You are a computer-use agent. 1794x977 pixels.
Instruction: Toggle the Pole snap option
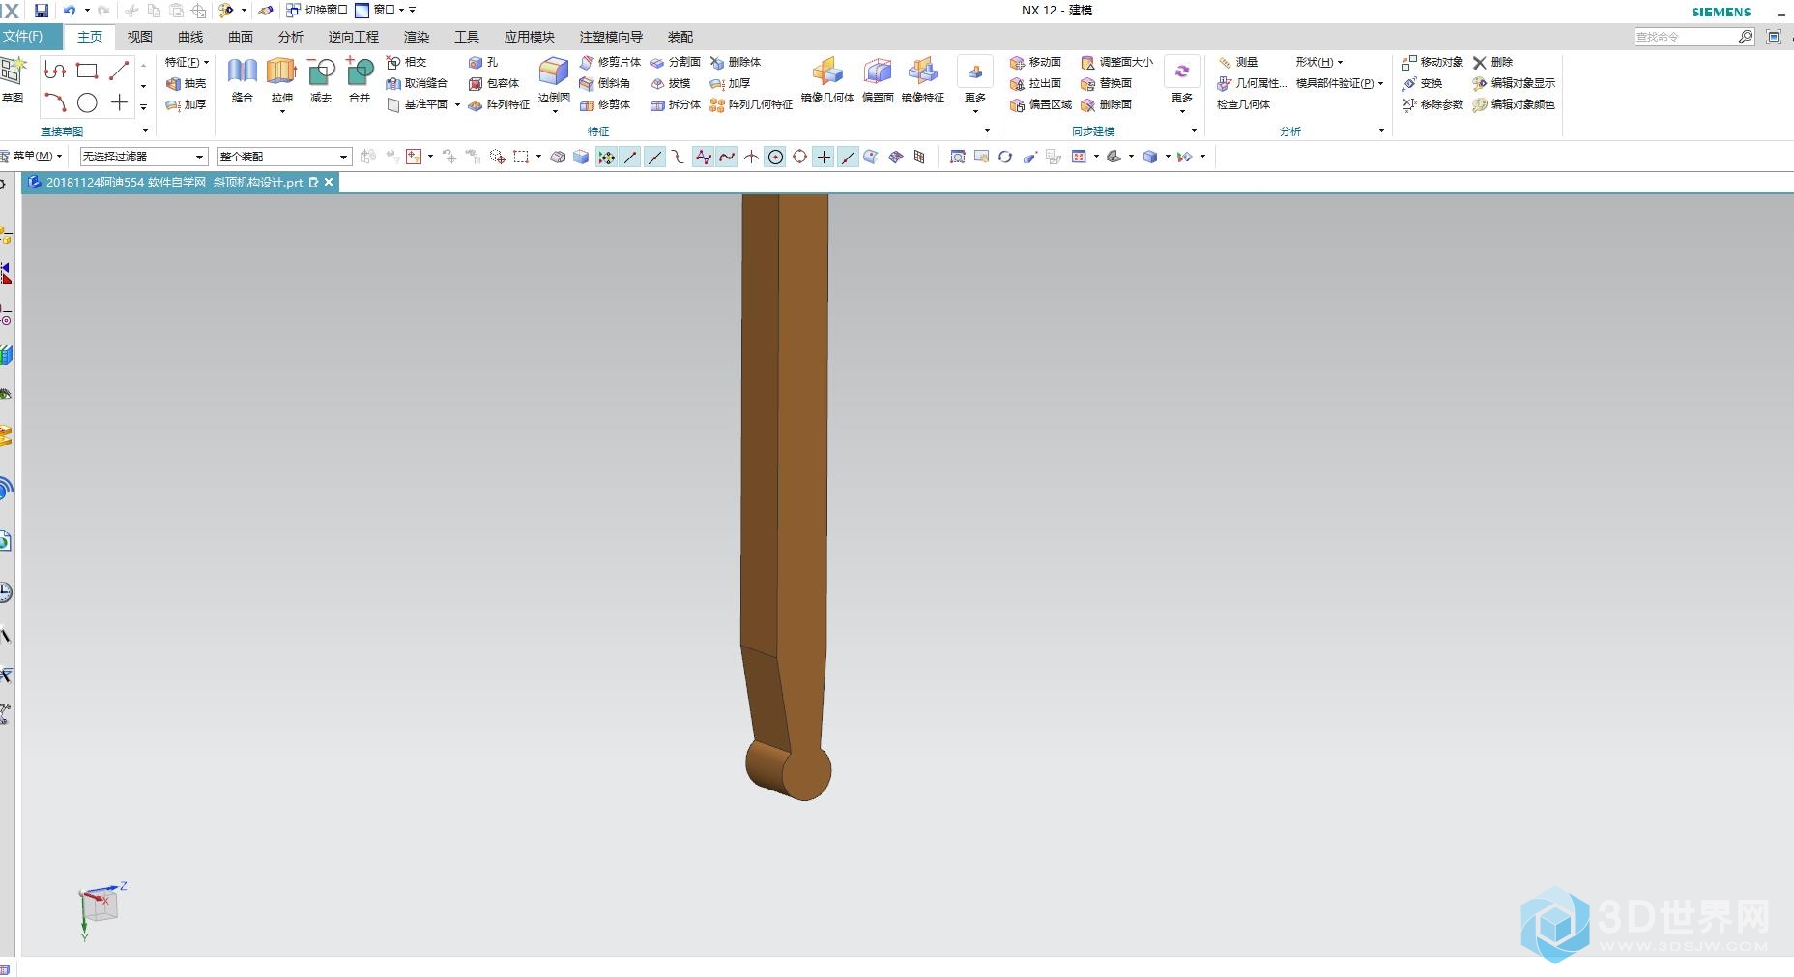pos(703,157)
